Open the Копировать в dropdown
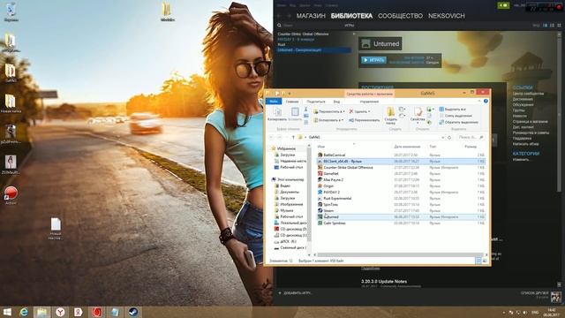Image resolution: width=565 pixels, height=318 pixels. tap(328, 120)
